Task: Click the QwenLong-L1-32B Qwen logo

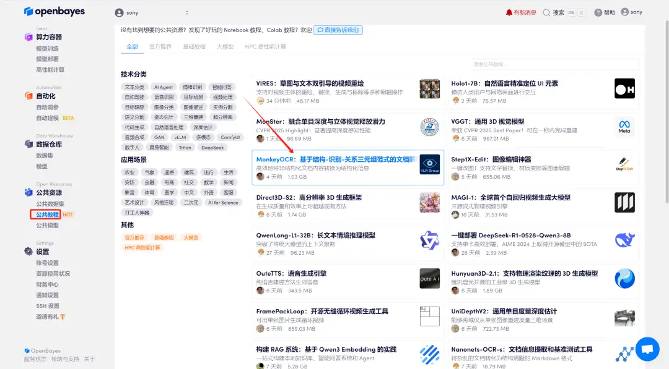Action: pos(430,240)
